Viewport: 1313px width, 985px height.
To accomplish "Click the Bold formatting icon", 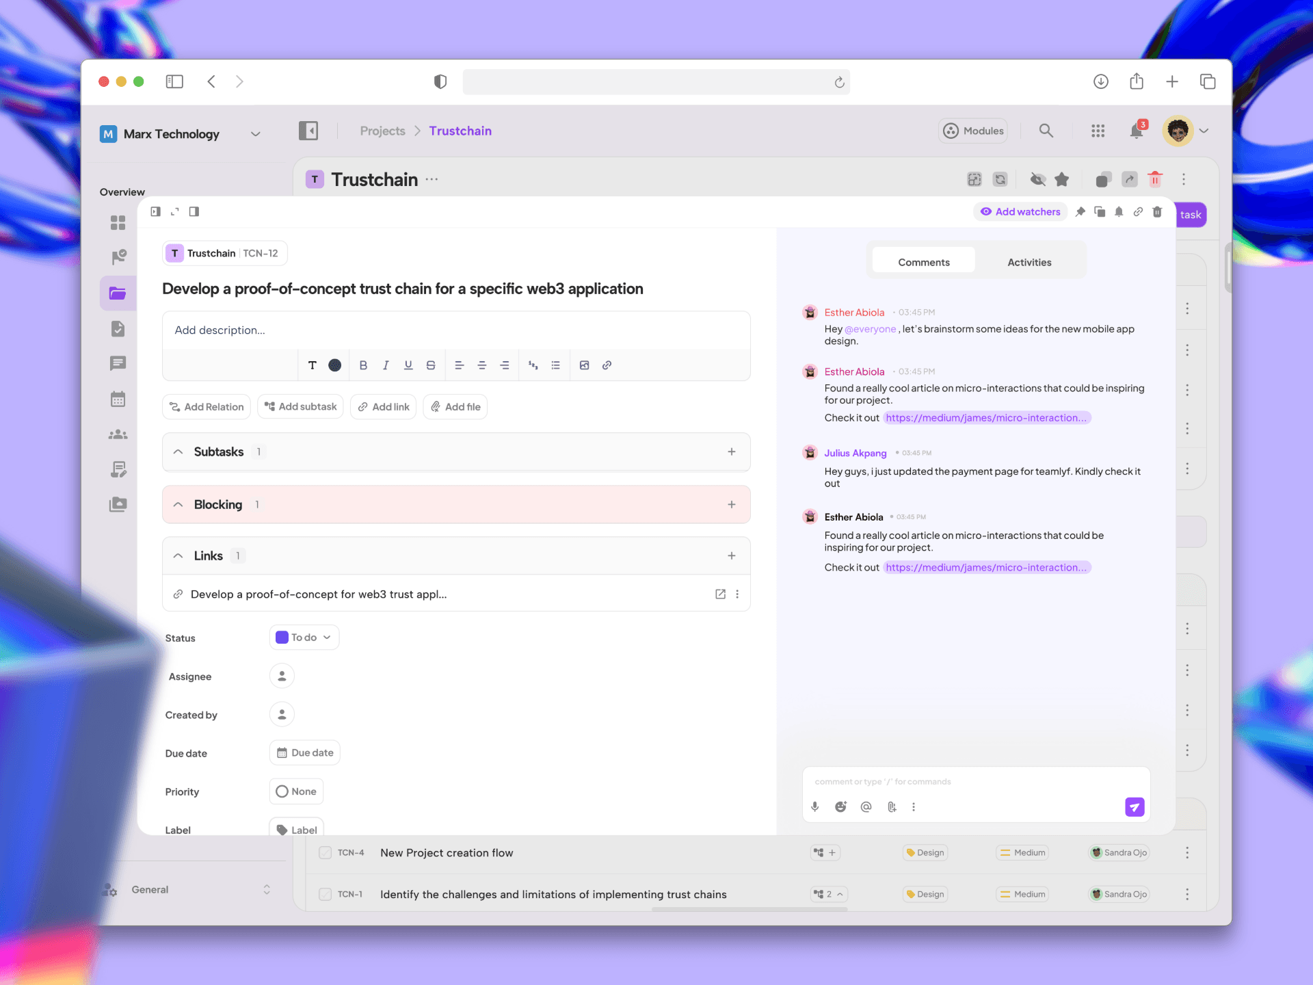I will pos(363,365).
